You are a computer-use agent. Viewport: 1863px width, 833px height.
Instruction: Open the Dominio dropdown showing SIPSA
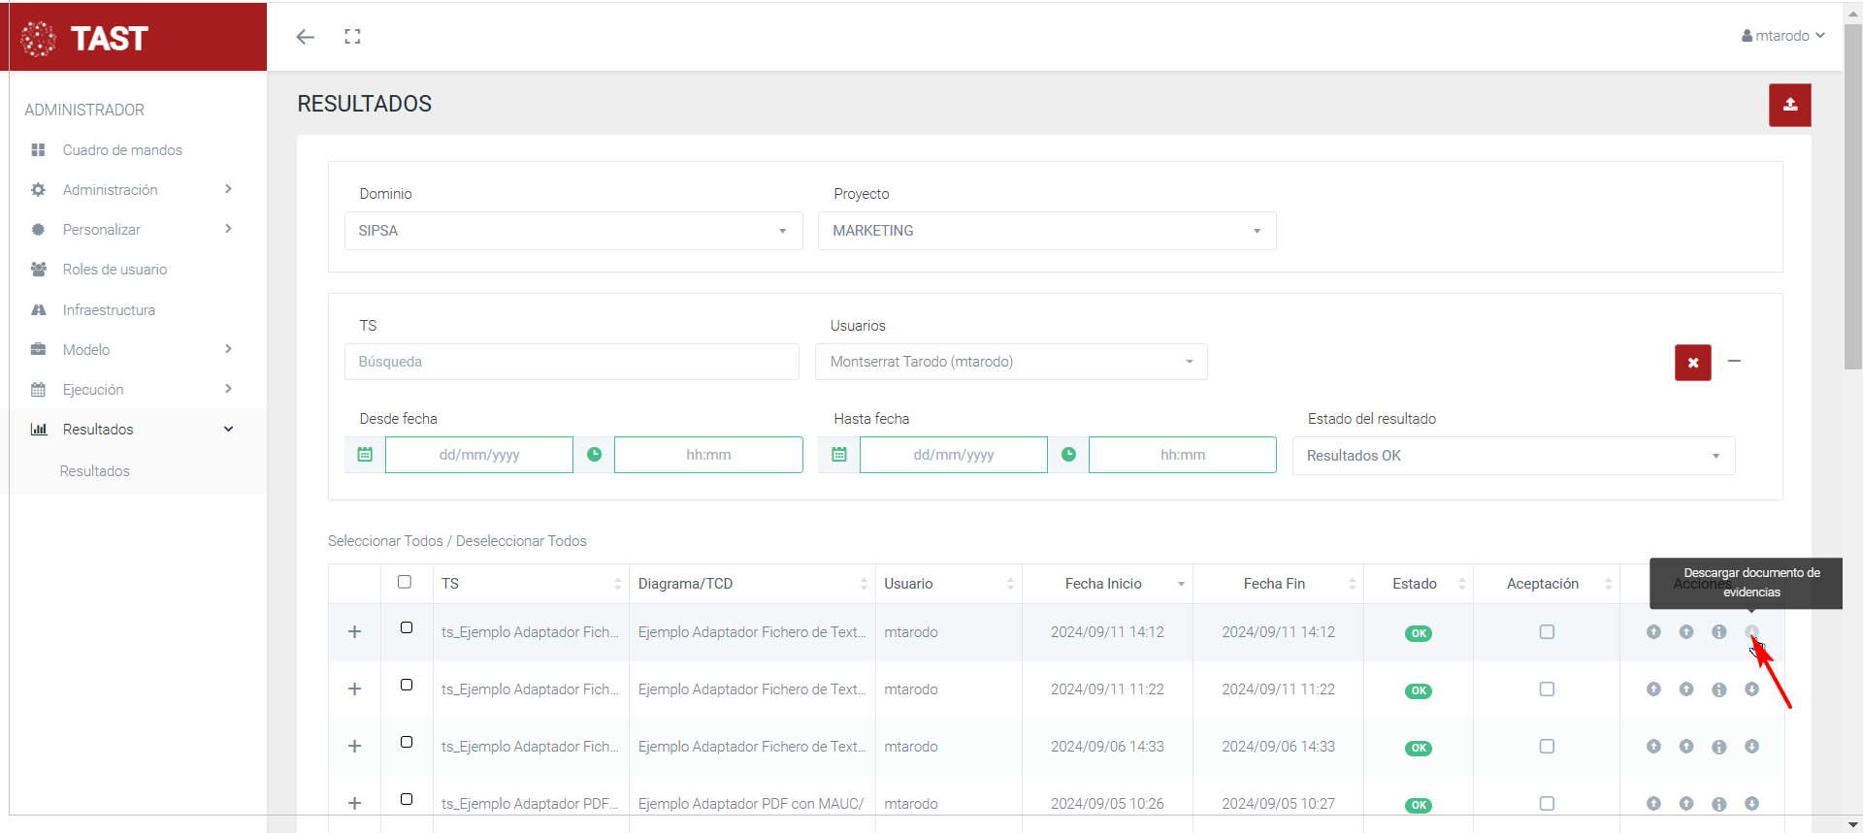coord(572,231)
